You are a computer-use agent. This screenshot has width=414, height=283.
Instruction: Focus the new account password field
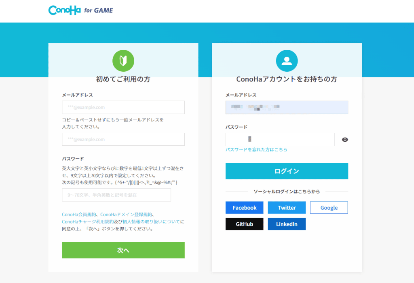tap(116, 195)
